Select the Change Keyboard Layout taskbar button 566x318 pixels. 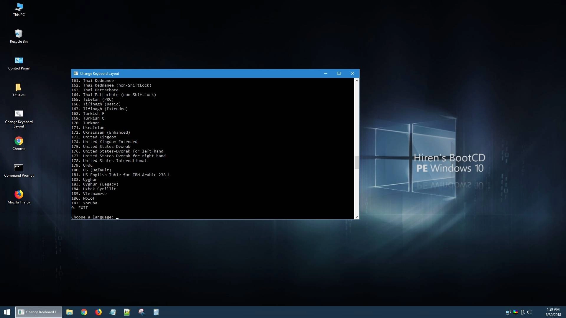[x=38, y=312]
